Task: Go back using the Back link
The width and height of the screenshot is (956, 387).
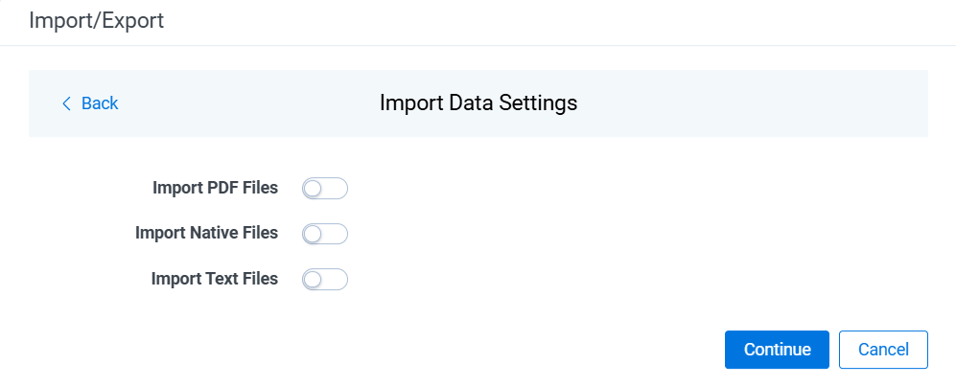Action: 90,103
